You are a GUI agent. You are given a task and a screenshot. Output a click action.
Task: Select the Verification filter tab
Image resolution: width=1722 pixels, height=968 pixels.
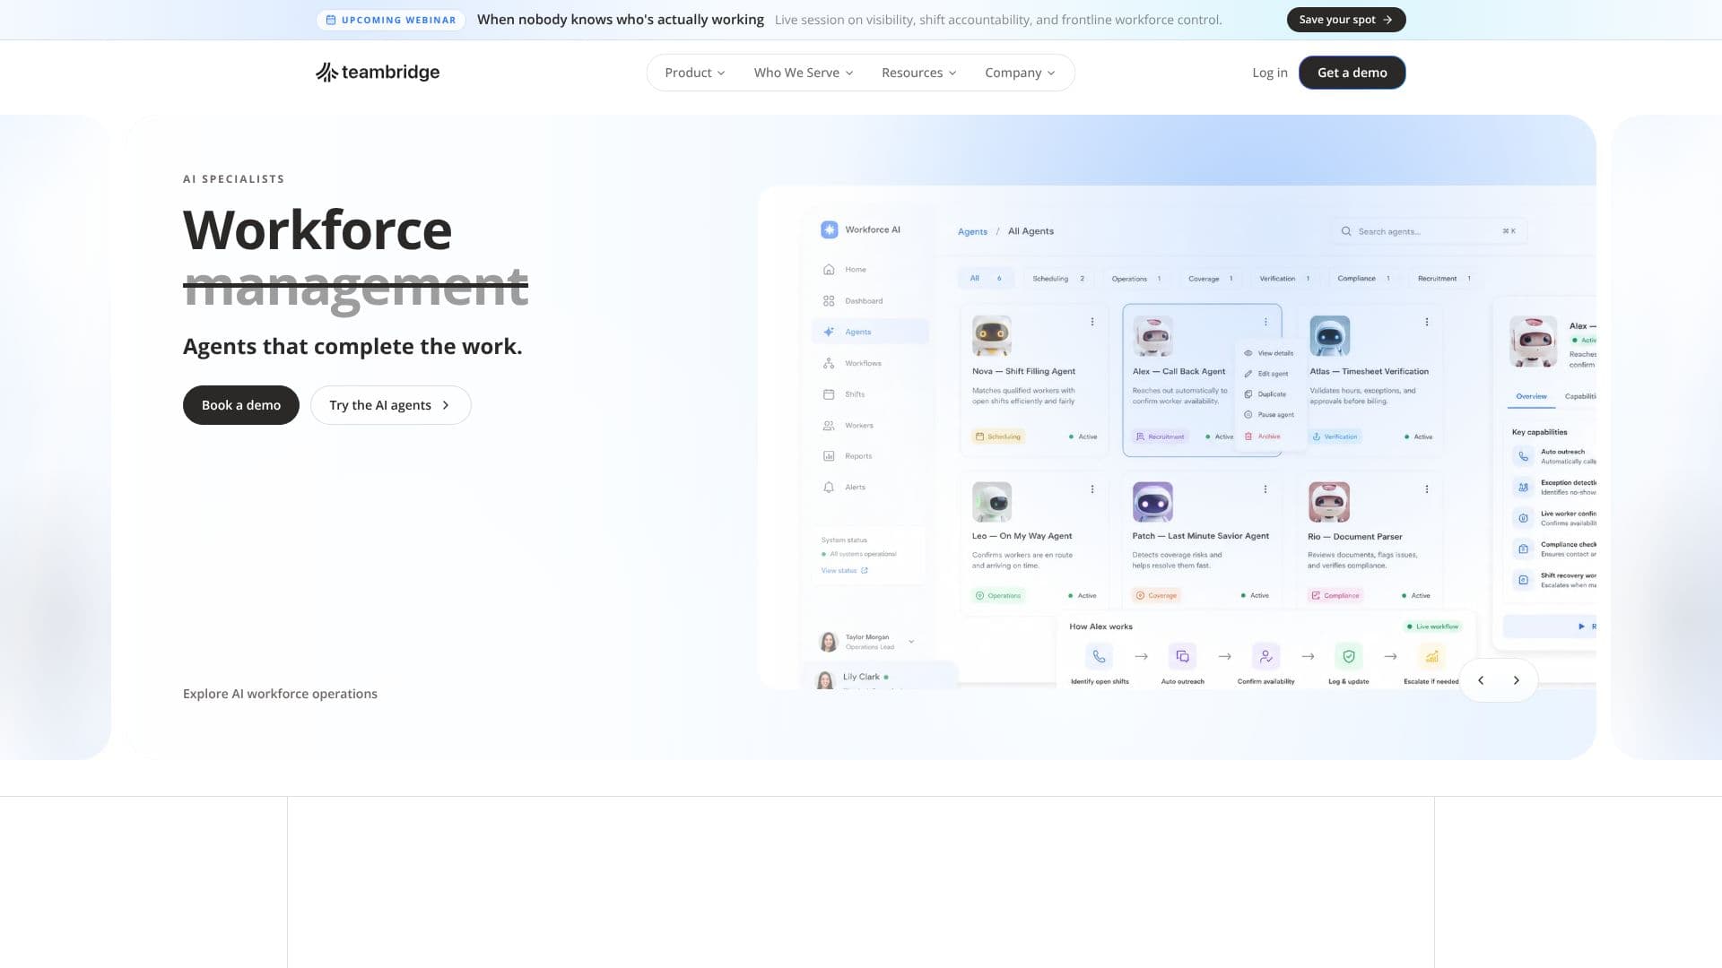[1283, 279]
